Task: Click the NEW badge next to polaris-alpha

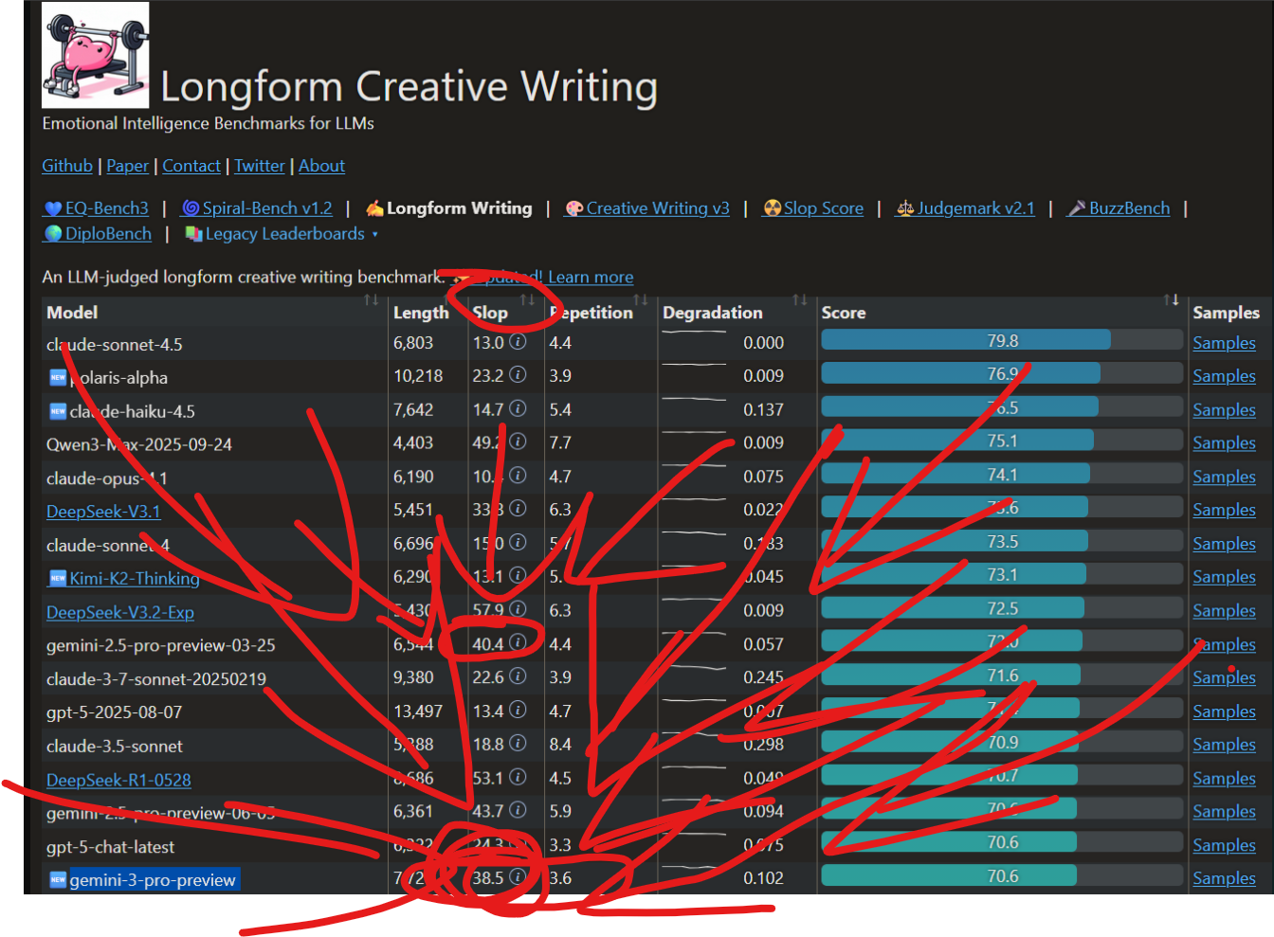Action: point(58,377)
